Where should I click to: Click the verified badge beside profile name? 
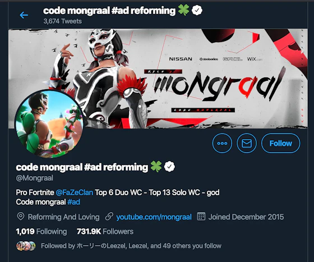169,167
